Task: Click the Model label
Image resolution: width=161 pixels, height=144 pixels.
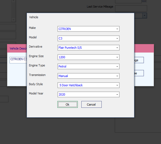Action: click(x=33, y=37)
